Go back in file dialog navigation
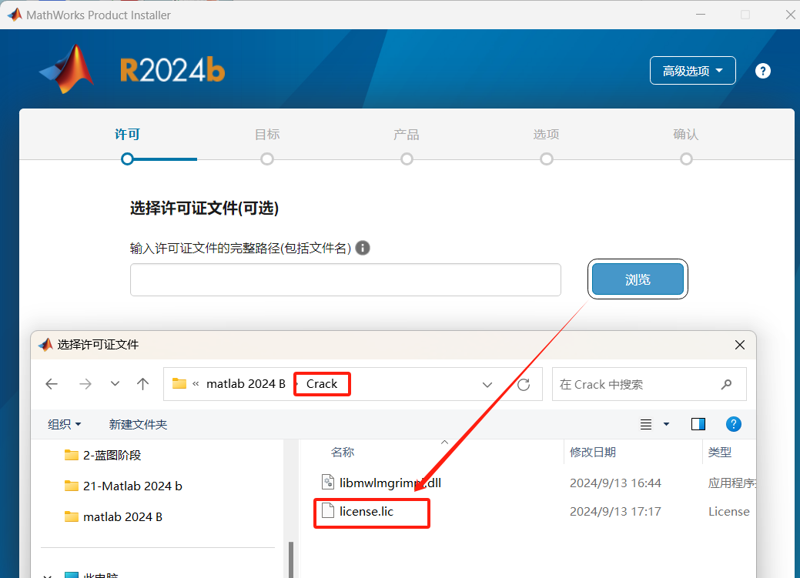The height and width of the screenshot is (578, 800). (52, 383)
